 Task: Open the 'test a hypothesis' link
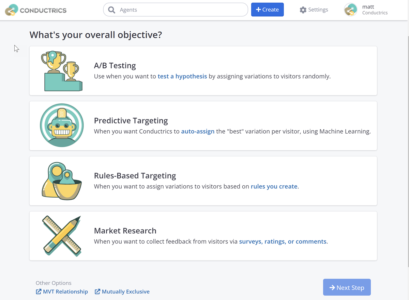click(x=182, y=76)
